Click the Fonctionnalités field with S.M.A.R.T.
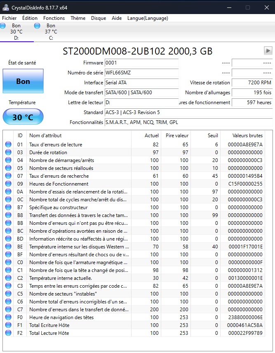275x353 pixels. (x=188, y=122)
